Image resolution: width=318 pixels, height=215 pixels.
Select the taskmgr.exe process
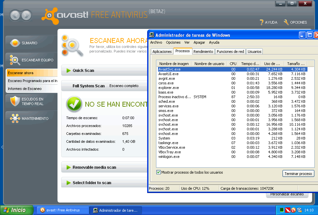233,143
